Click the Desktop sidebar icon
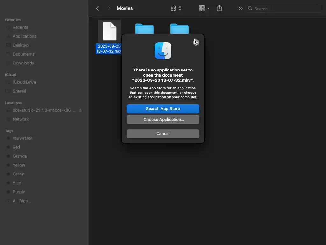Viewport: 326px width, 245px height. [x=8, y=45]
